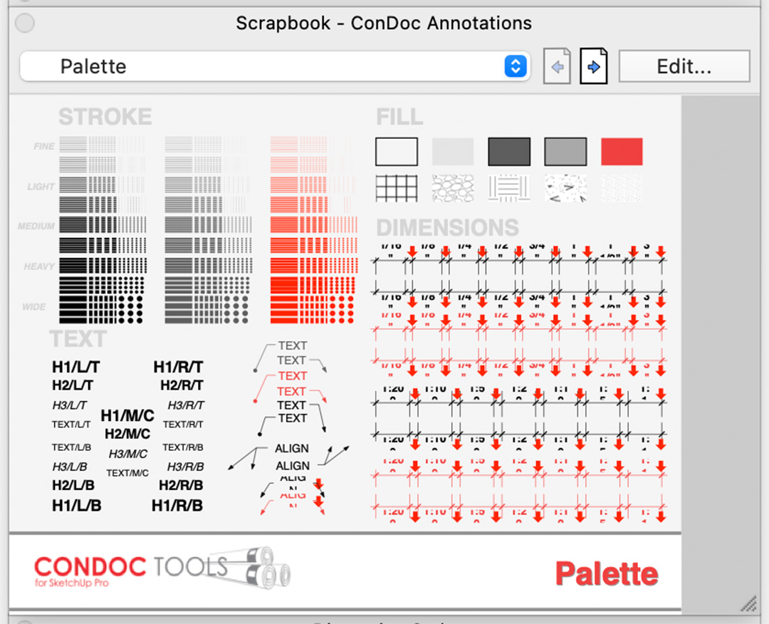Viewport: 769px width, 624px height.
Task: Select the first black ALIGN leader label
Action: pos(292,448)
